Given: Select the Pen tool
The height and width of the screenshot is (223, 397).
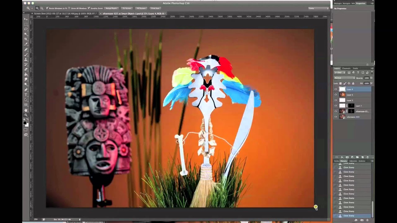Looking at the screenshot, I should click(26, 90).
